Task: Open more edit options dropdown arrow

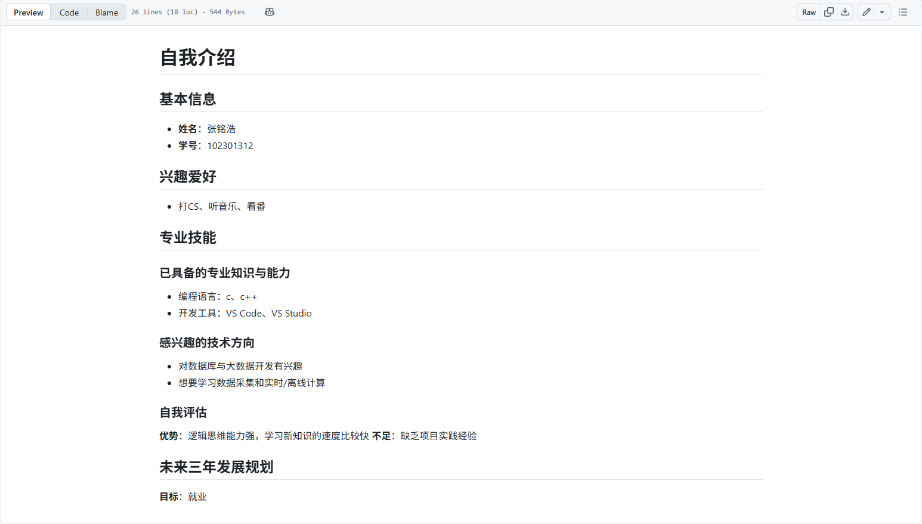Action: [882, 12]
